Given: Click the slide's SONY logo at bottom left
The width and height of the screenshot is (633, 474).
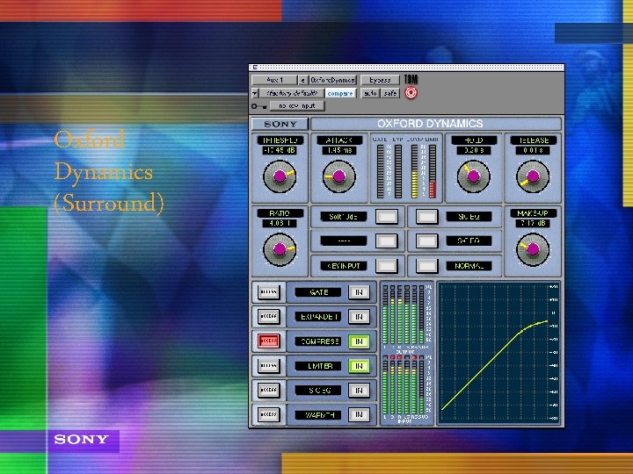Looking at the screenshot, I should pos(82,440).
